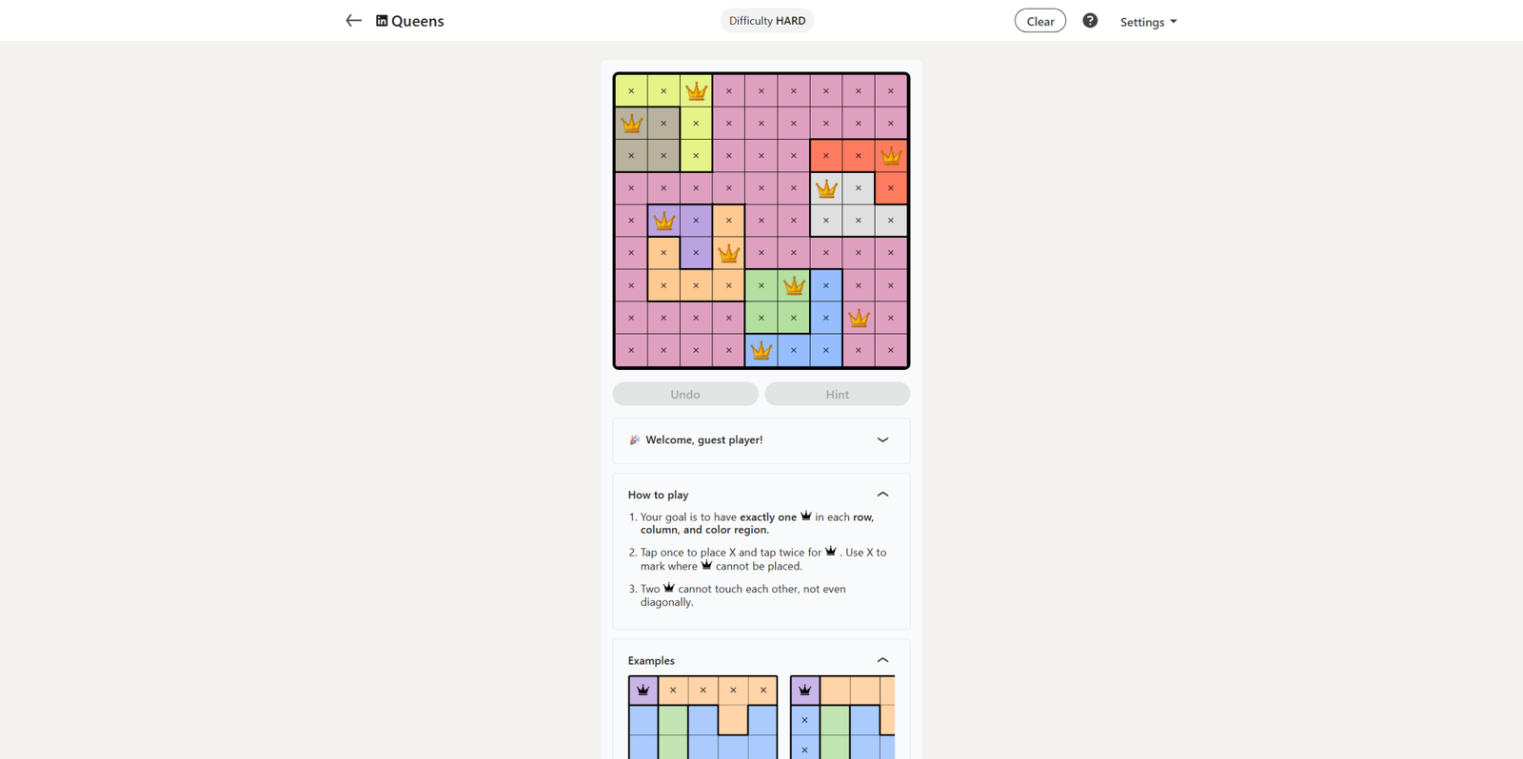Click the LinkedIn logo beside Queens
Image resolution: width=1523 pixels, height=759 pixels.
tap(382, 21)
